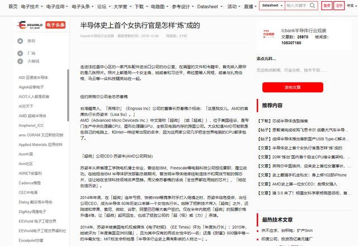
Task: Focus the 输入关键字 search field
Action: point(297,6)
